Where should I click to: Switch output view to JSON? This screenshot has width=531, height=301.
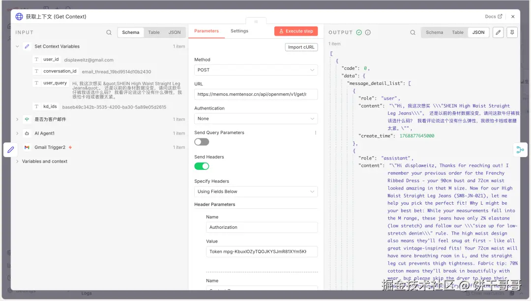(x=478, y=32)
